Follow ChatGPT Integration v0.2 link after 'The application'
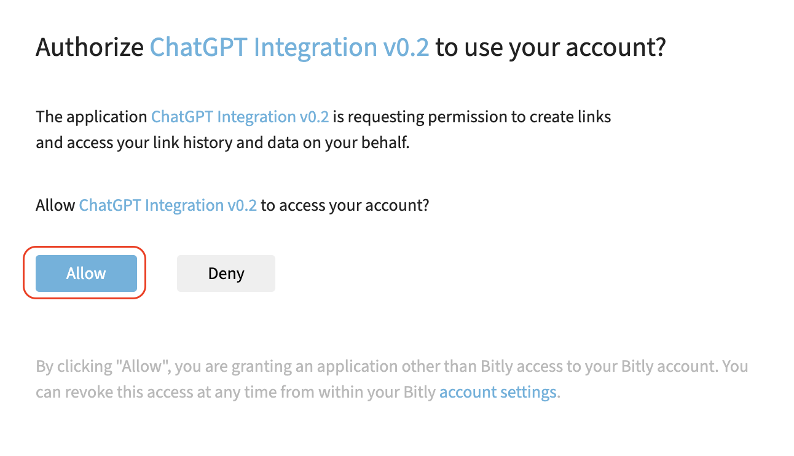The image size is (794, 456). (240, 117)
